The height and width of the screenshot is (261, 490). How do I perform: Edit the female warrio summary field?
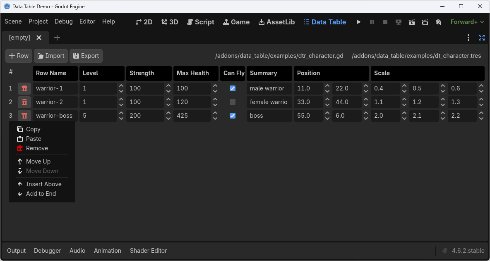[269, 102]
